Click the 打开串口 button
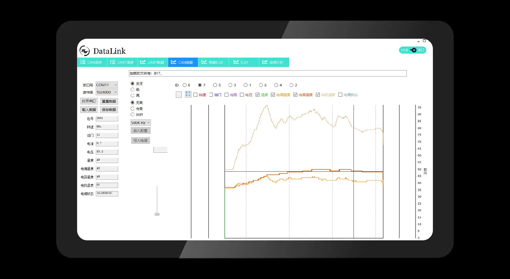The width and height of the screenshot is (510, 279). 89,101
